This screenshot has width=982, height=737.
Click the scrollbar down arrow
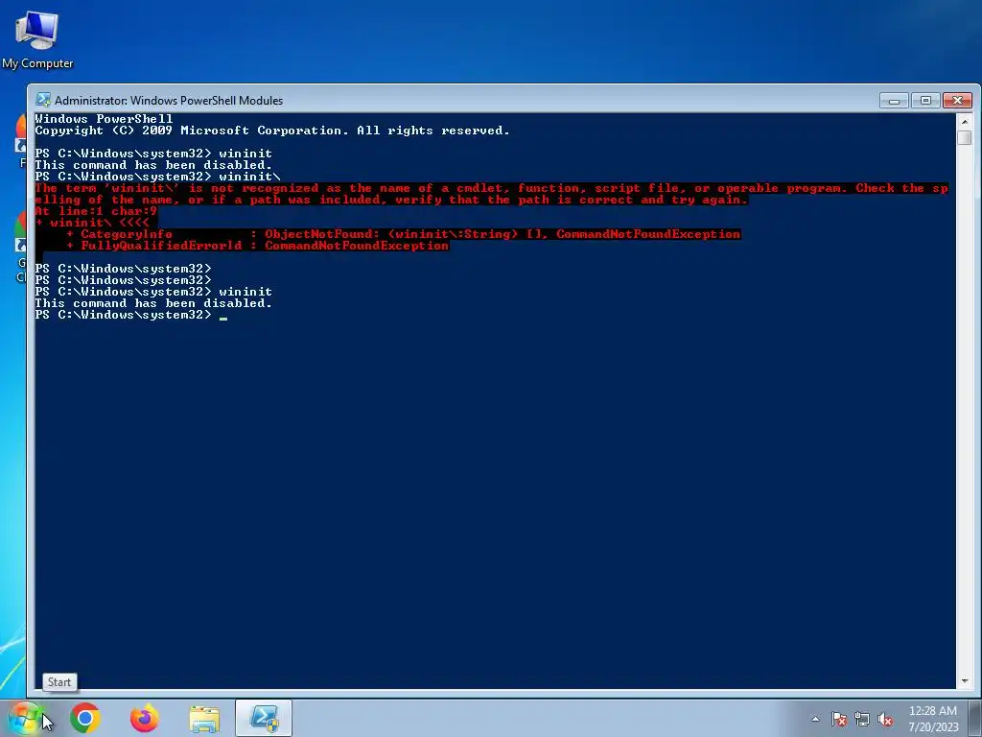pos(965,680)
